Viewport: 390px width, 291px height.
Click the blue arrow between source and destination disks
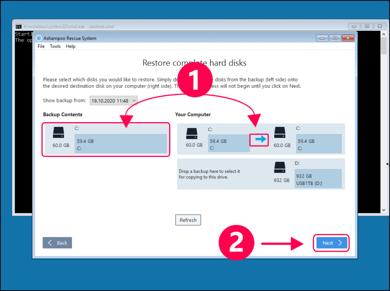(x=261, y=139)
